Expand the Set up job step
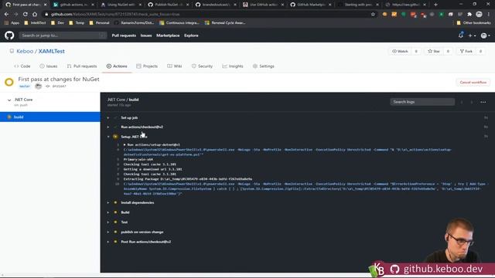 tap(129, 117)
